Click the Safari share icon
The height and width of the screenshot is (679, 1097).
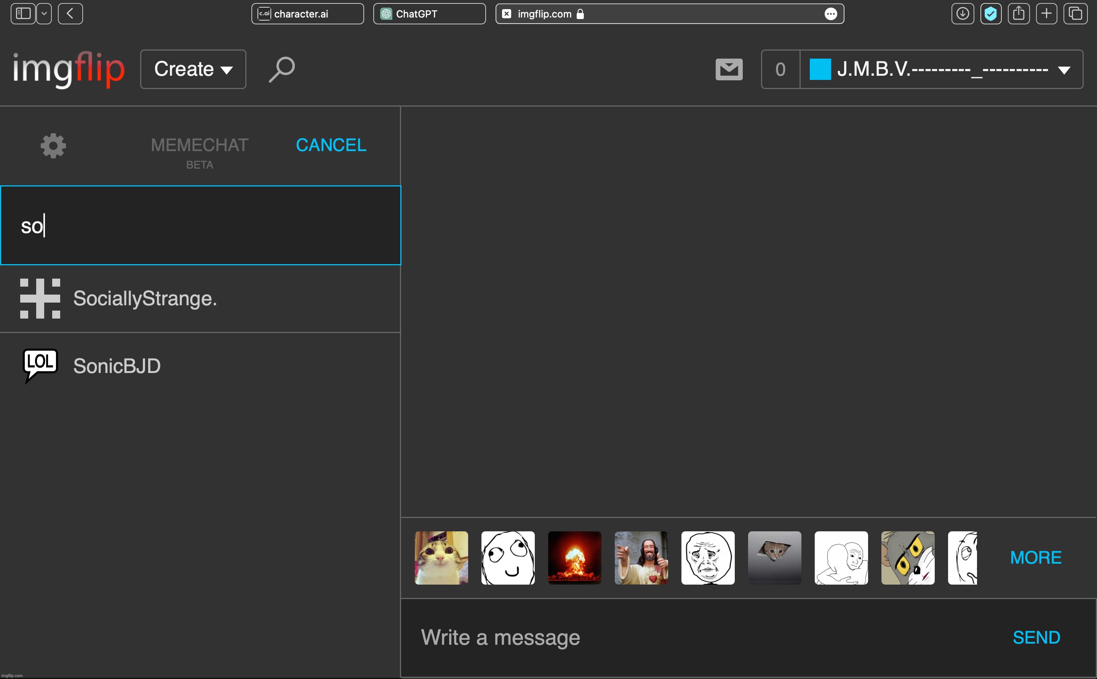click(1019, 13)
